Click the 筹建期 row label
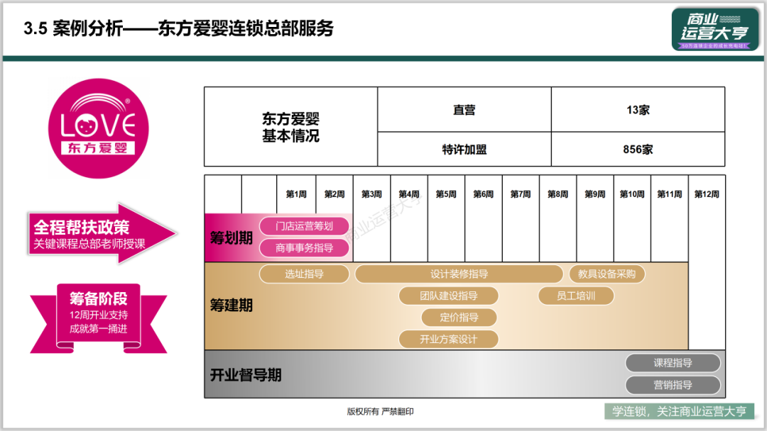 tap(232, 306)
